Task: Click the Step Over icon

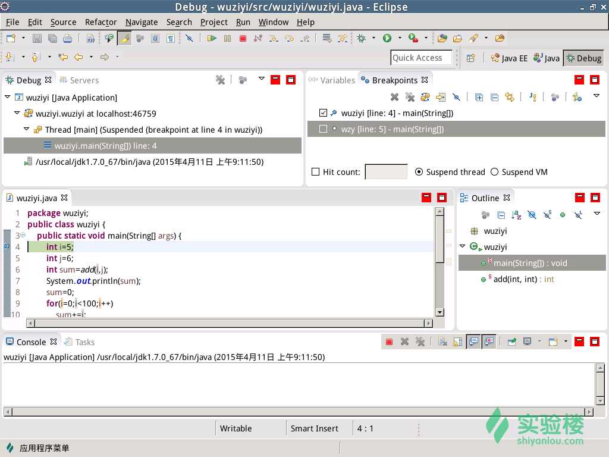Action: click(290, 38)
